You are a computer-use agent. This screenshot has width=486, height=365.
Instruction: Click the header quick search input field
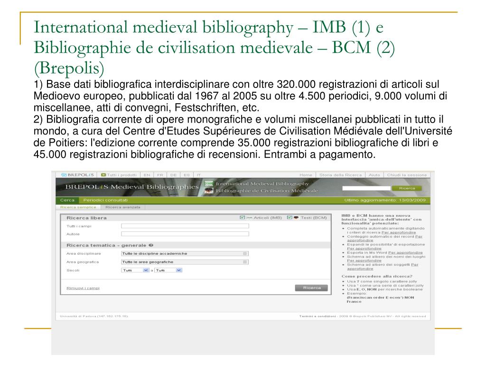[366, 188]
